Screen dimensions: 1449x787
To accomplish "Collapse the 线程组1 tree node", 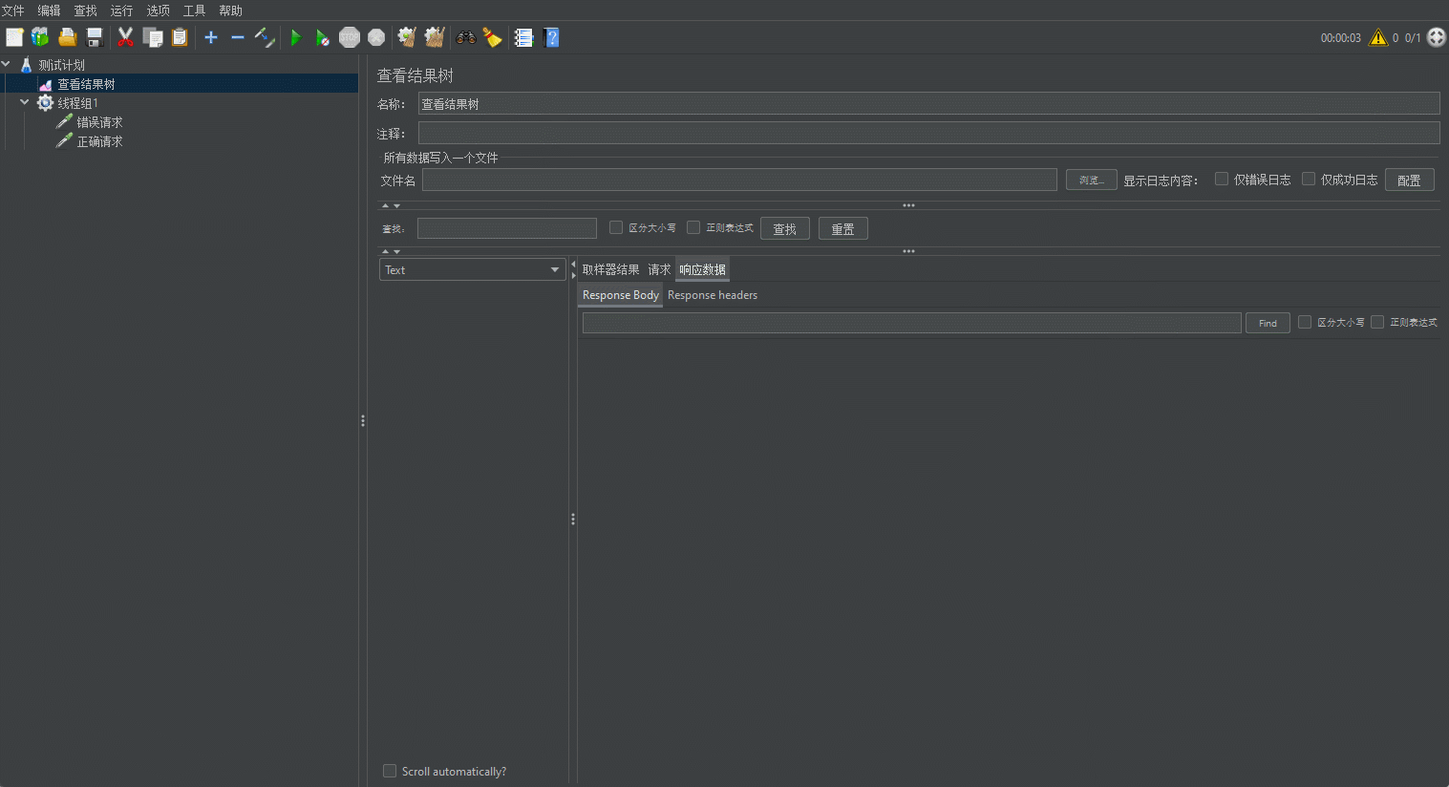I will [25, 102].
